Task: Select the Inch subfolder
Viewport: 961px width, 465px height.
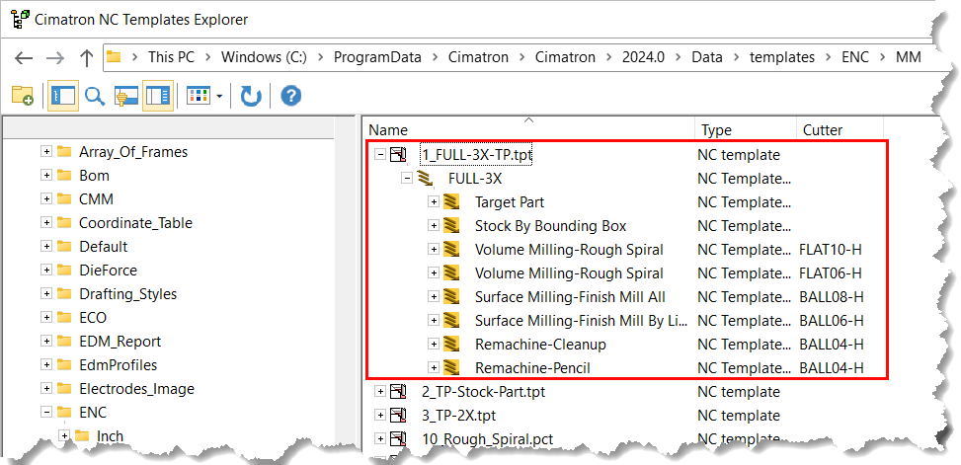Action: tap(111, 436)
